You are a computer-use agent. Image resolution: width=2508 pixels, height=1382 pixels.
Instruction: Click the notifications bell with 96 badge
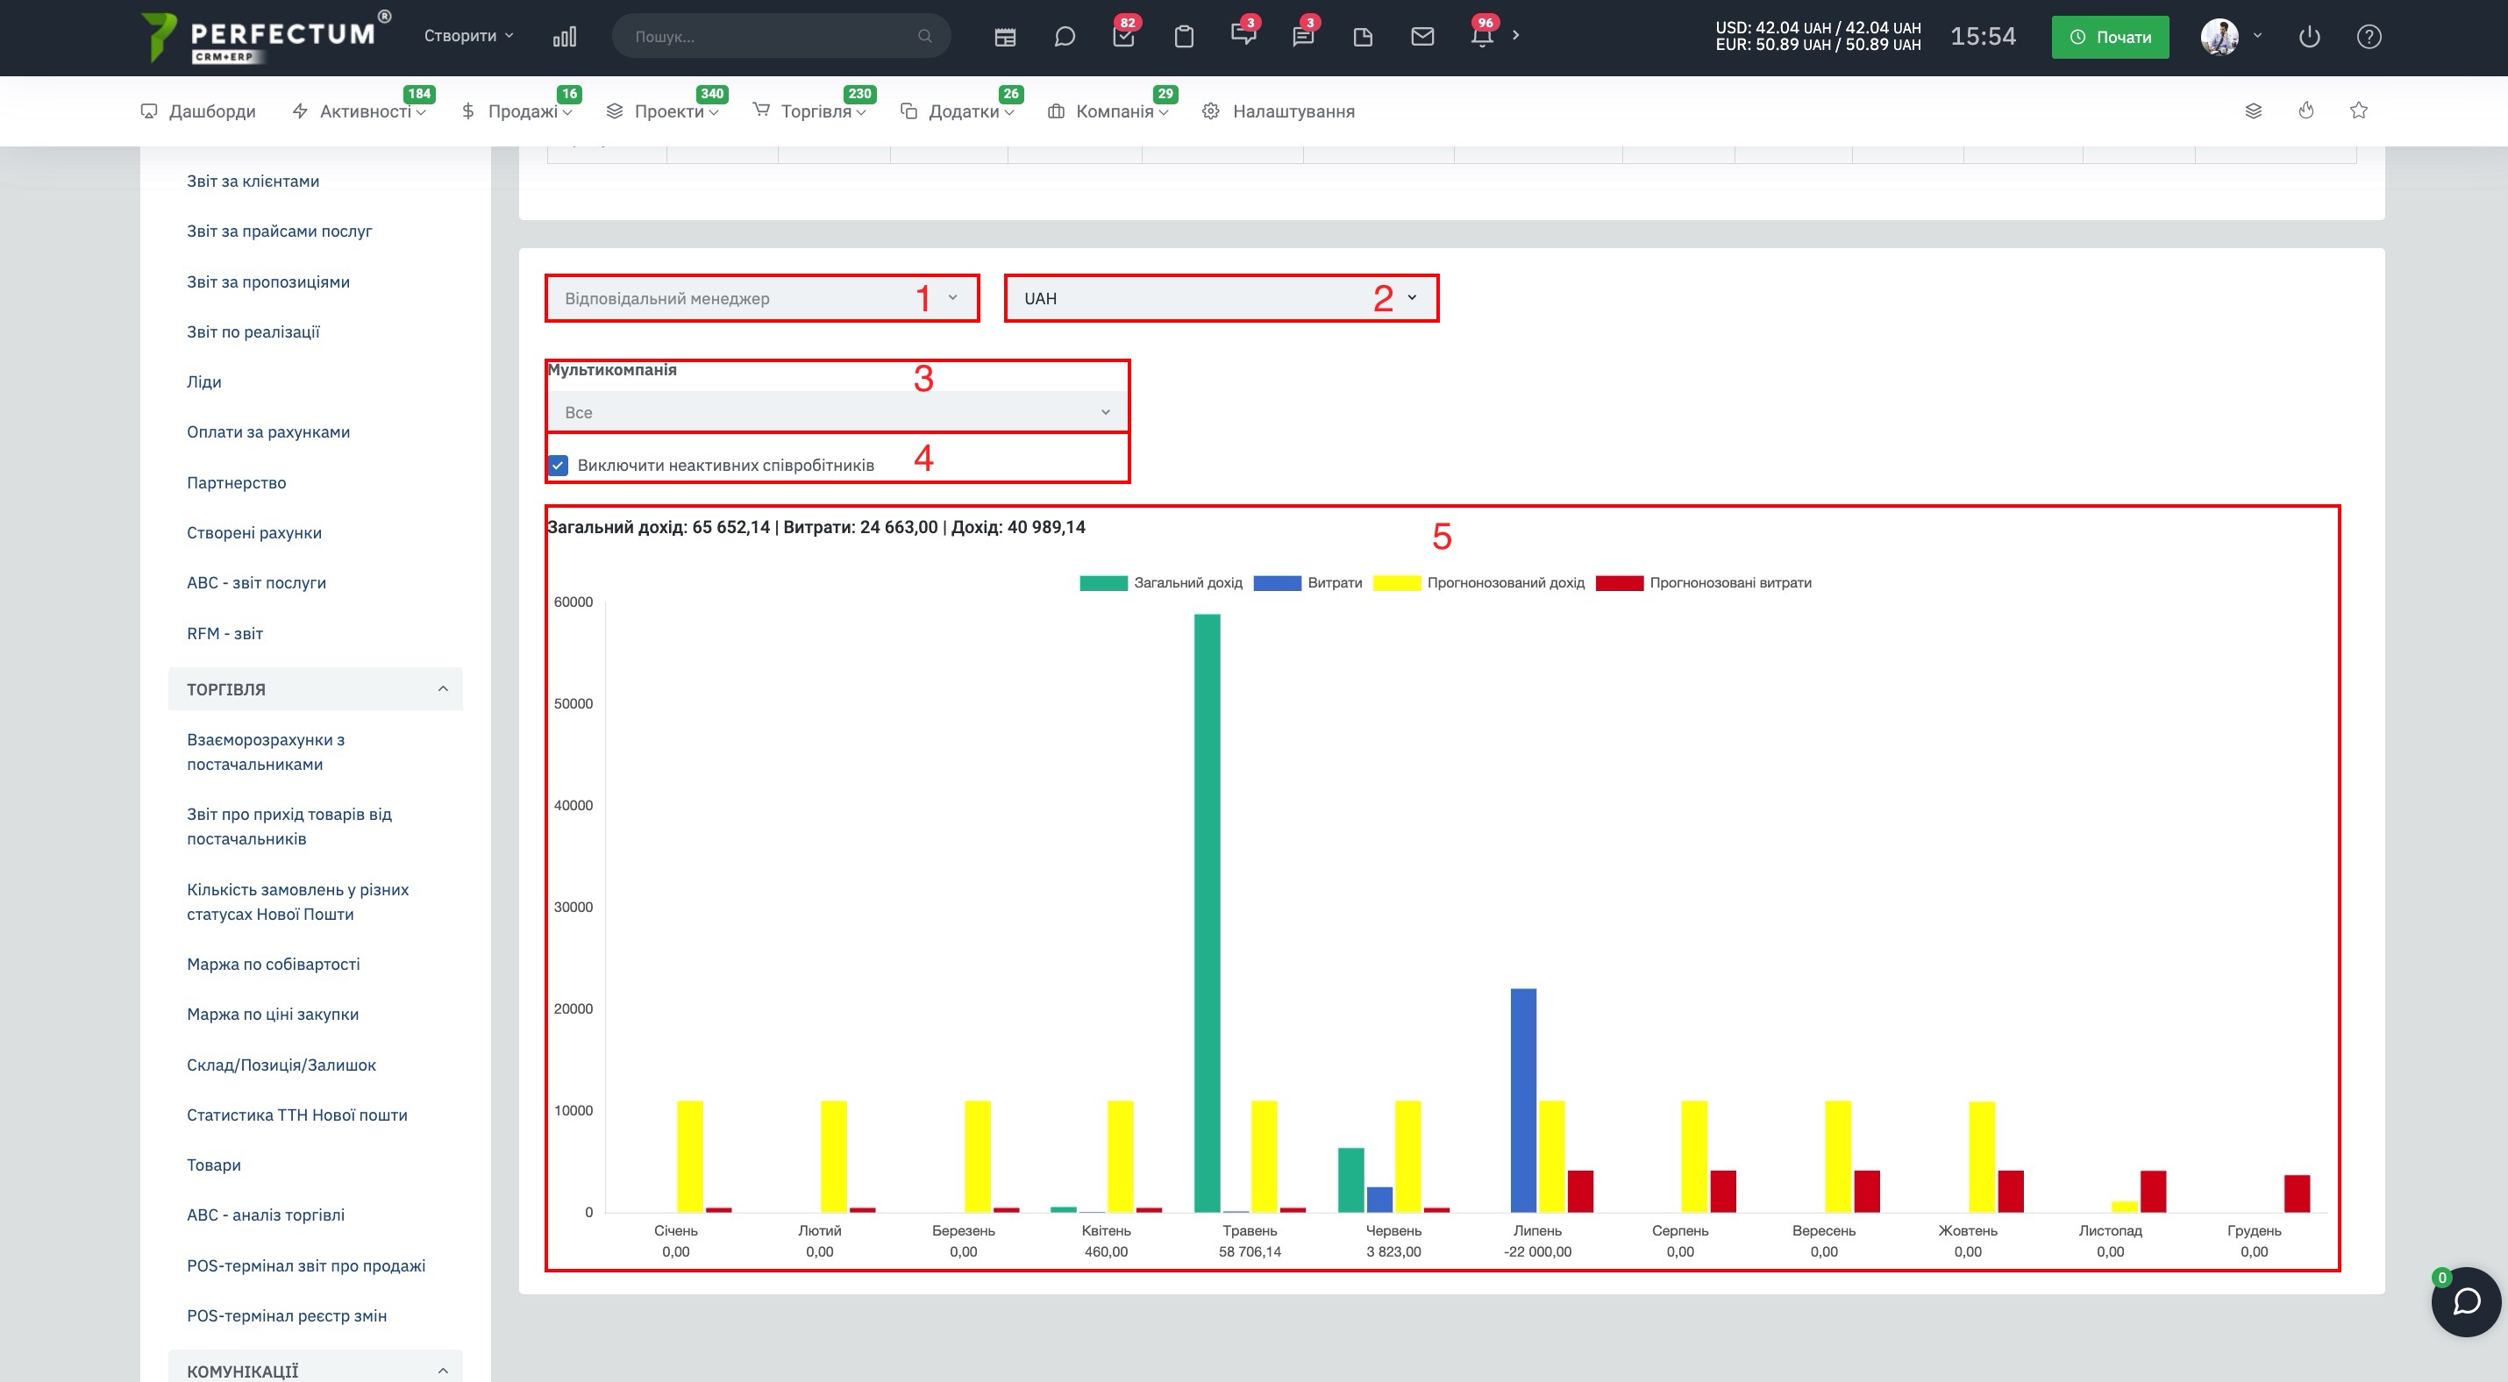(1482, 36)
